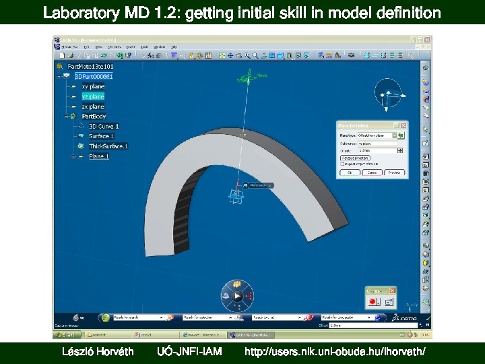Toggle the Repeat object after OK checkbox
This screenshot has width=485, height=364.
pos(342,164)
